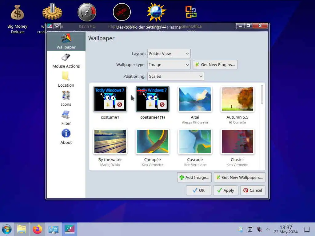
Task: Switch to Mouse Actions section
Action: pyautogui.click(x=66, y=61)
